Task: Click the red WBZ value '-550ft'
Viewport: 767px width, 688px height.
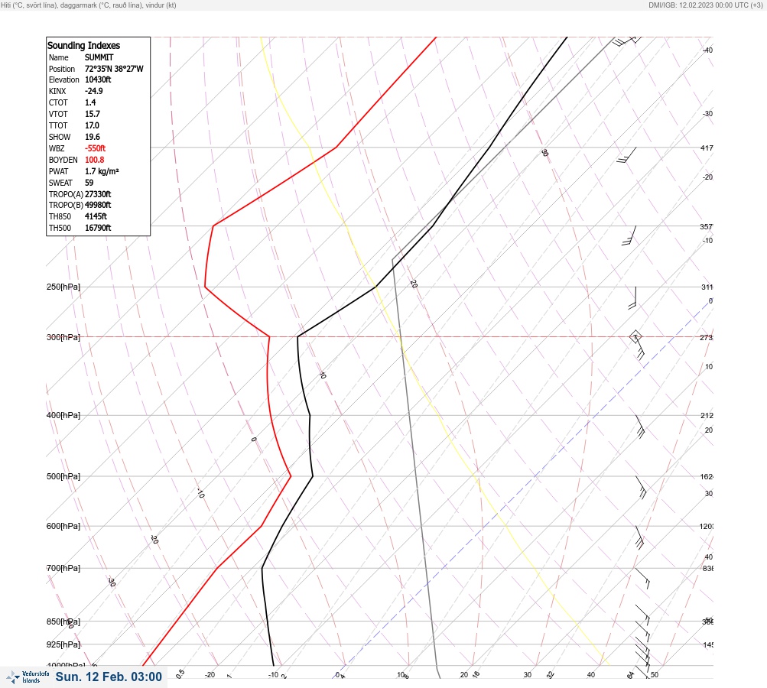Action: click(95, 148)
